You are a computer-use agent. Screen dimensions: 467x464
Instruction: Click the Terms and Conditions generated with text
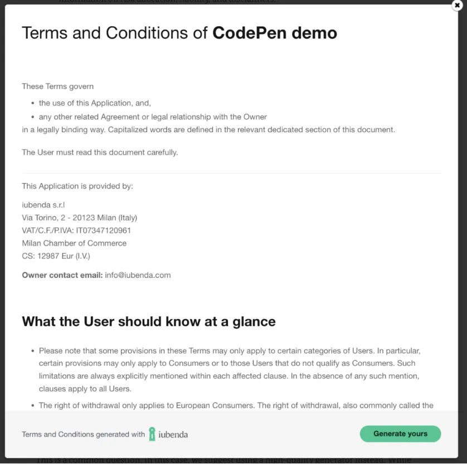tap(84, 434)
